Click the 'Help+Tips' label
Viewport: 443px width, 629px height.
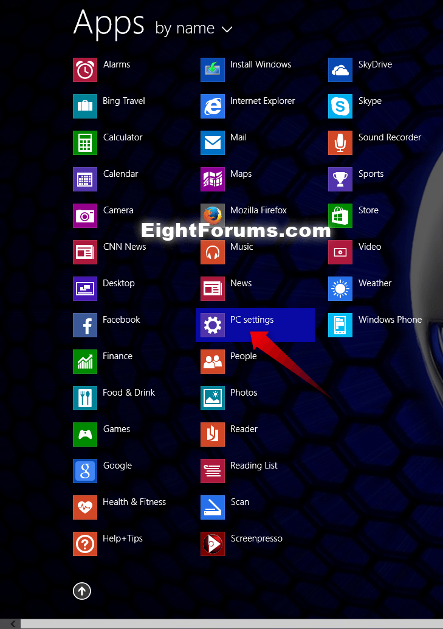[x=122, y=538]
